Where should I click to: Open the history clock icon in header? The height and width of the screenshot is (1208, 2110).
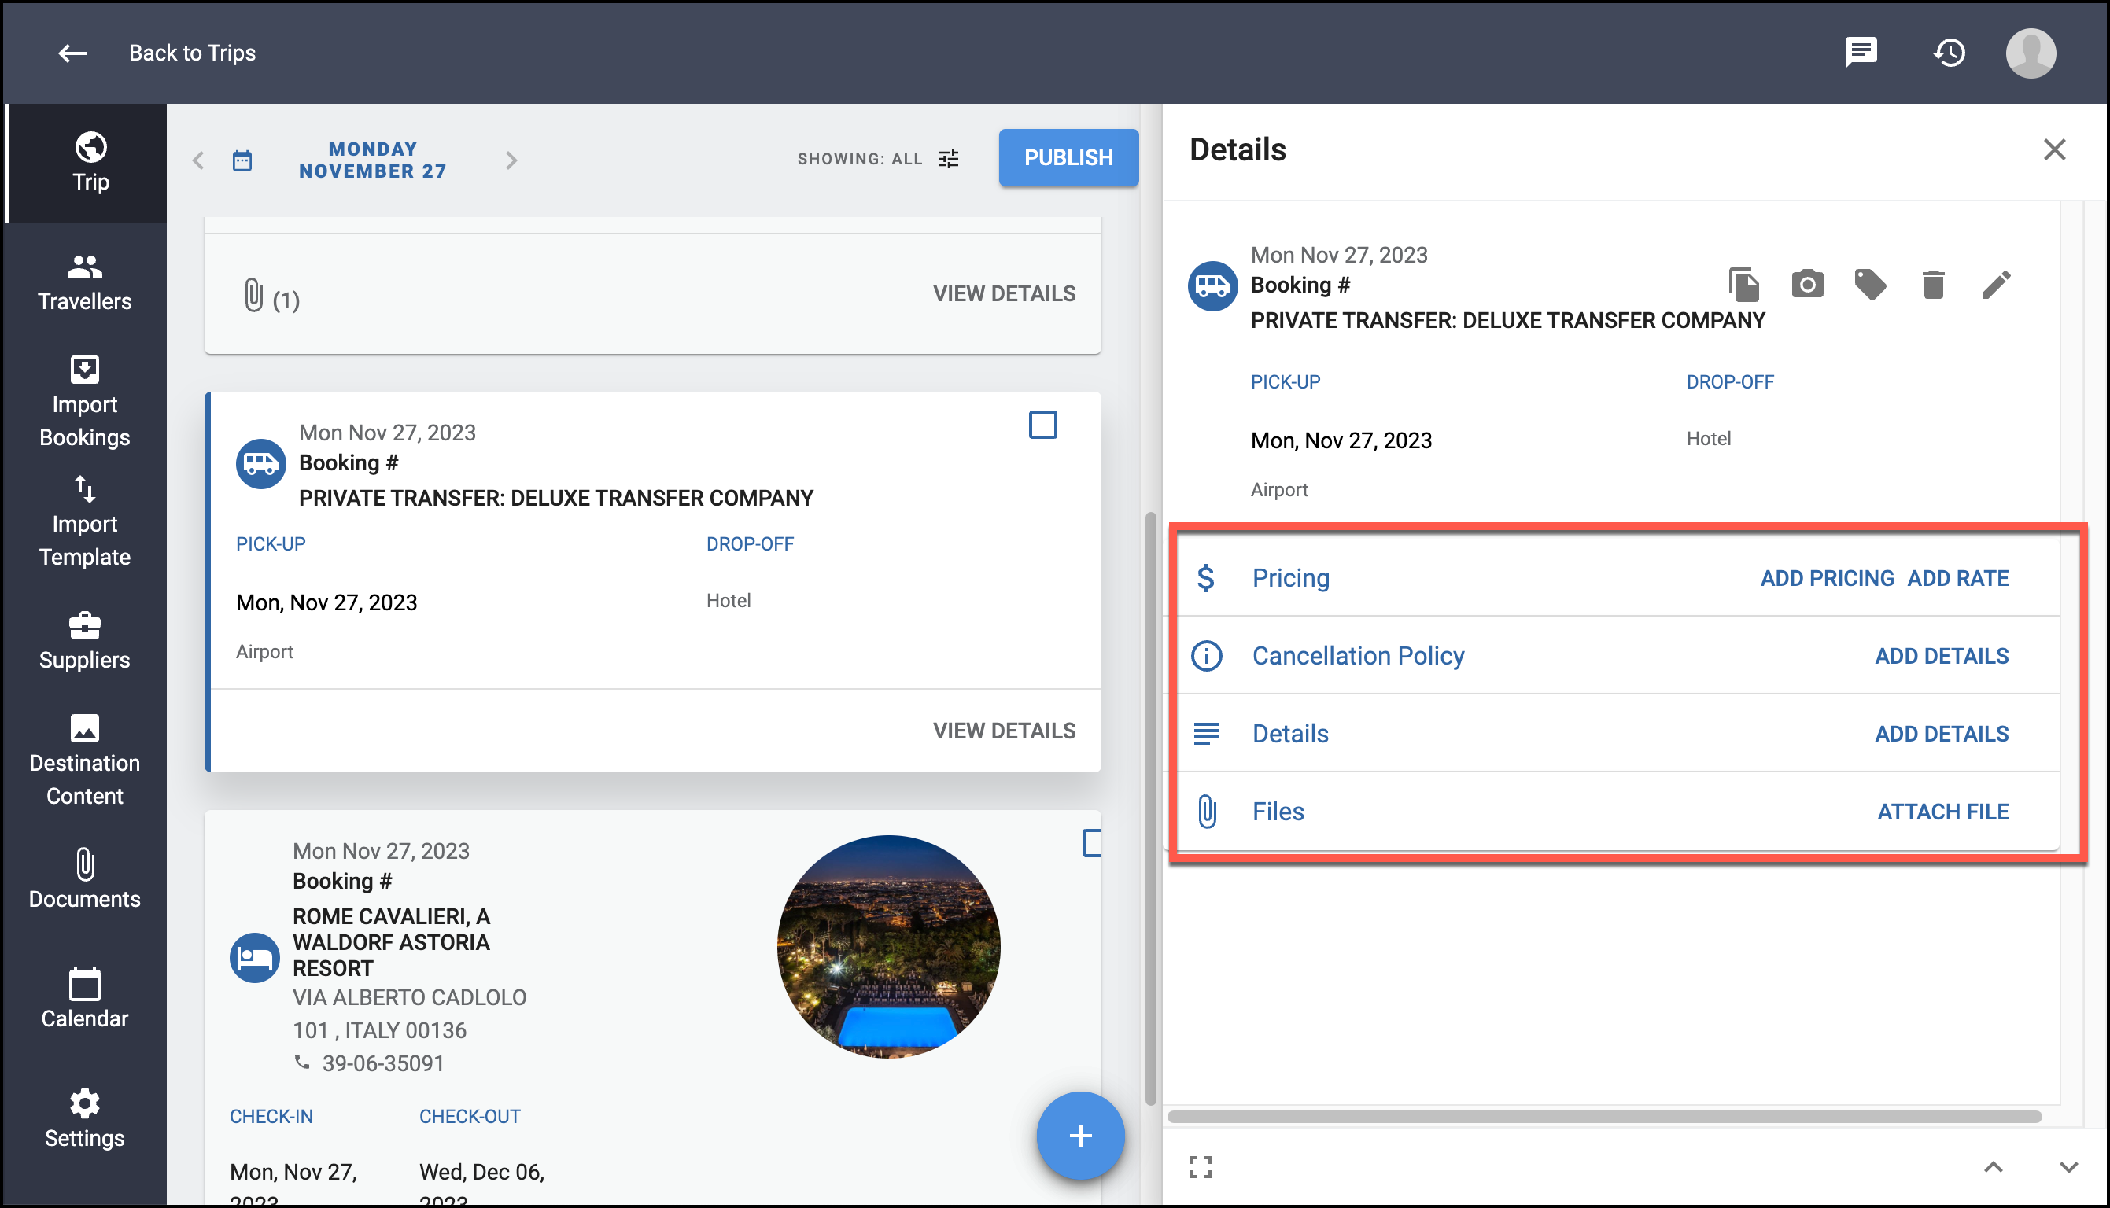[1948, 53]
